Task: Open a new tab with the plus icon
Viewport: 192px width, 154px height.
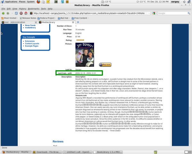Action: tap(78, 22)
